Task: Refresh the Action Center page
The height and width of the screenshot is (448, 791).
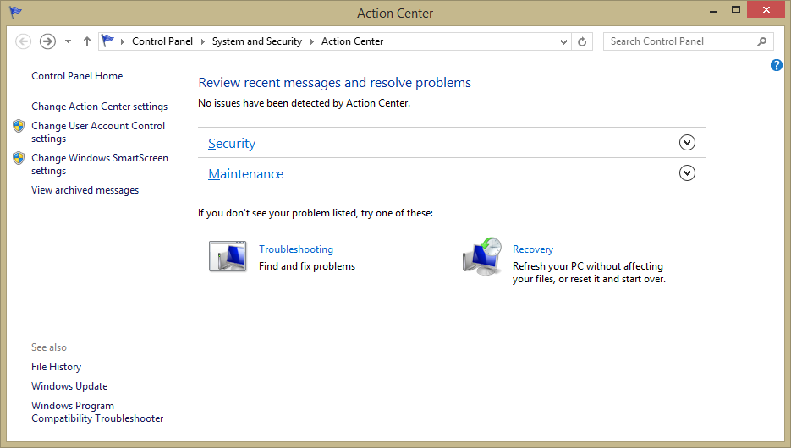Action: click(582, 41)
